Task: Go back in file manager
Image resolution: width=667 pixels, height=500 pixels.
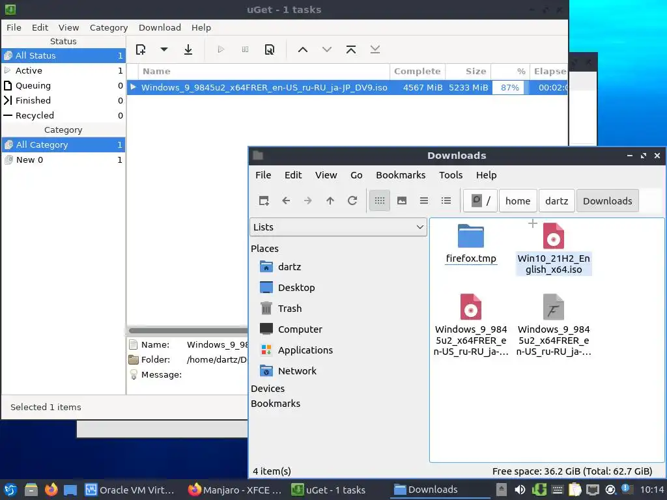Action: 286,201
